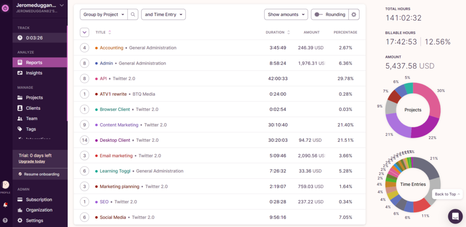Click the Upgrade today link
Viewport: 466px width, 227px height.
tap(32, 161)
